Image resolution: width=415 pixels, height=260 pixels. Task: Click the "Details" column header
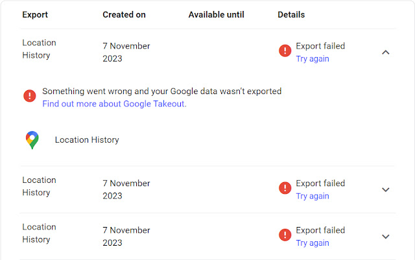[x=291, y=14]
